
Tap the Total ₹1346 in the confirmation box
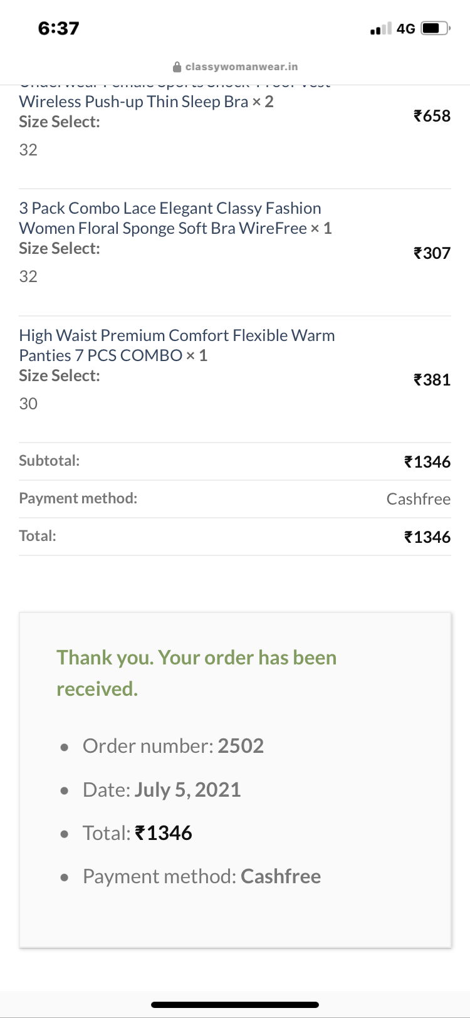[x=164, y=833]
